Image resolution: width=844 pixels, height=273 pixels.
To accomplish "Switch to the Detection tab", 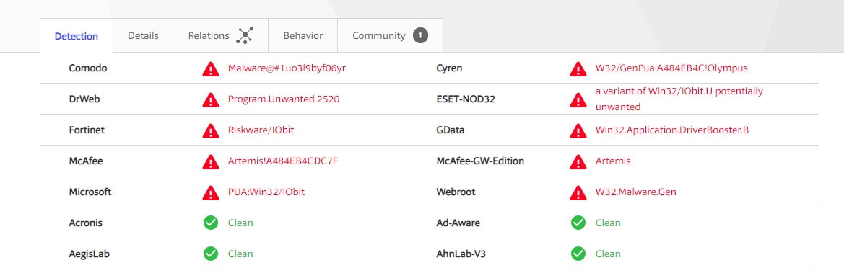I will point(77,36).
